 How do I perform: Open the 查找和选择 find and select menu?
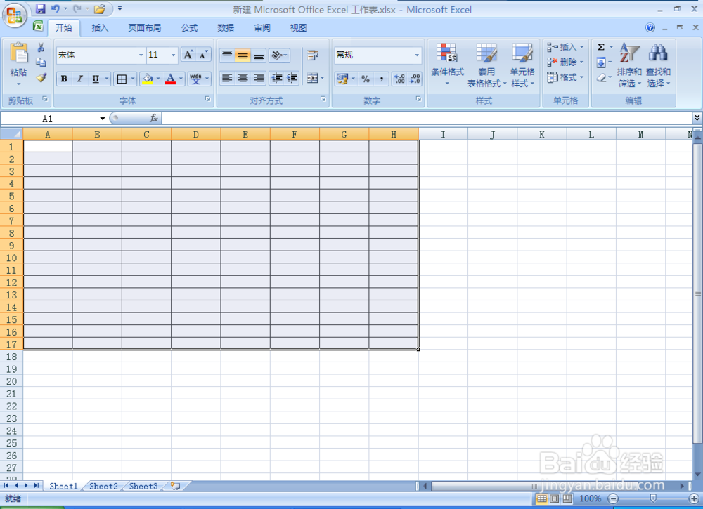click(x=658, y=65)
